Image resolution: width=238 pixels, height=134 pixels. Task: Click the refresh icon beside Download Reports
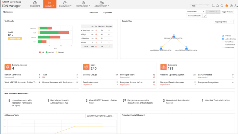[x=204, y=16]
